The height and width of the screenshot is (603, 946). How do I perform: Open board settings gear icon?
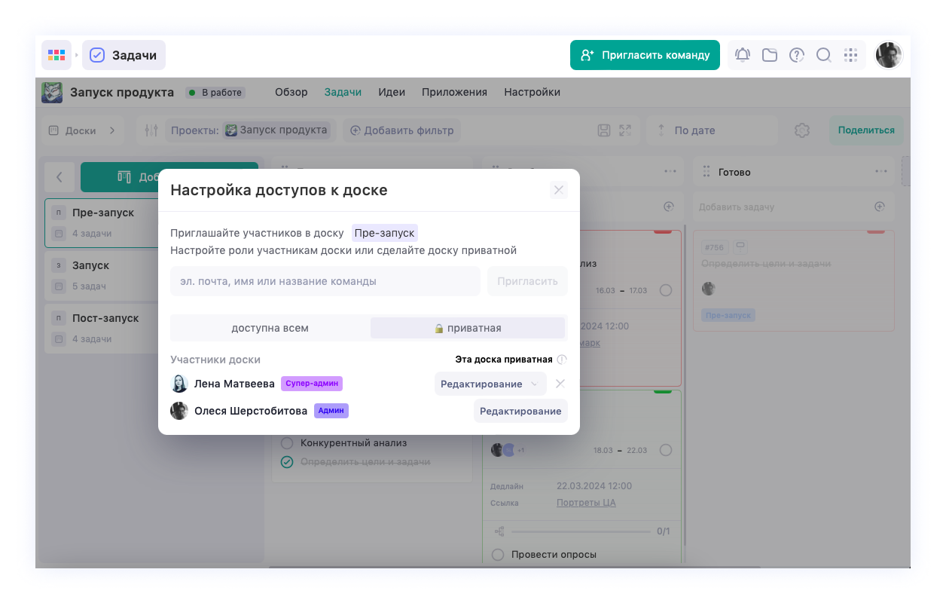coord(802,130)
